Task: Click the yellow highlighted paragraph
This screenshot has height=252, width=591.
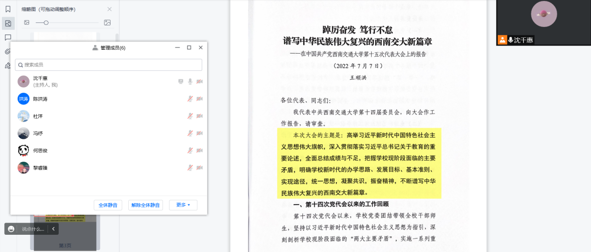Action: (x=359, y=163)
